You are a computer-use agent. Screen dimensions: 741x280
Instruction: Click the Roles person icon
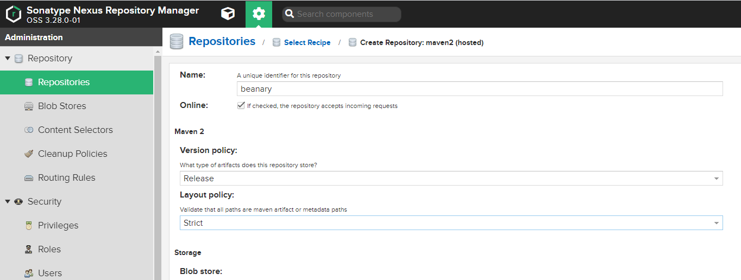click(29, 250)
